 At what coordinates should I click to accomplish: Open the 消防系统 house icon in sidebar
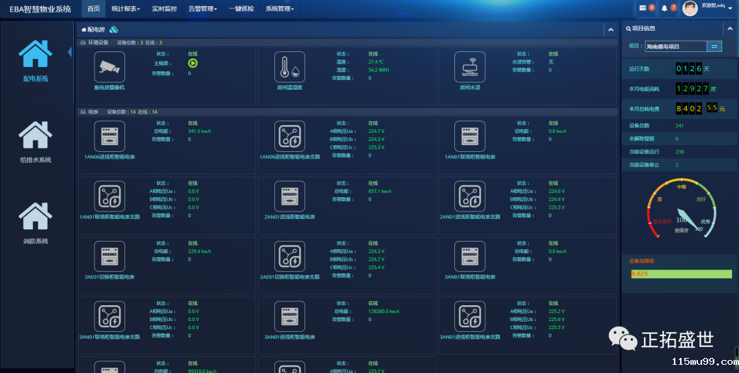point(36,216)
